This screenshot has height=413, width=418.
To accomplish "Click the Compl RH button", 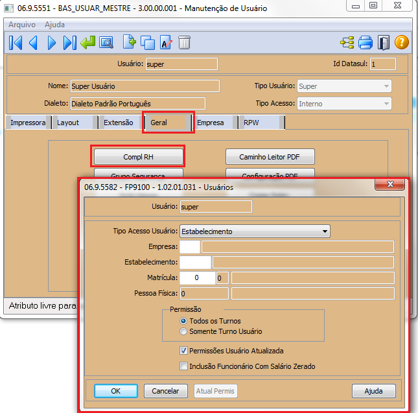I will (138, 157).
